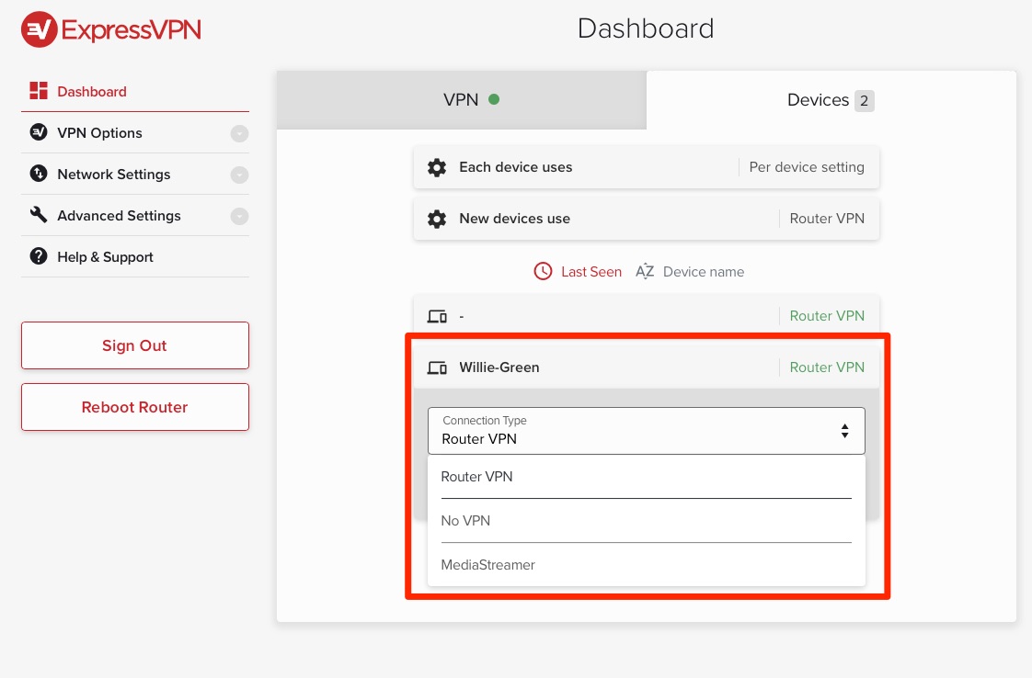Expand the VPN Options section
Viewport: 1032px width, 678px height.
tap(239, 133)
